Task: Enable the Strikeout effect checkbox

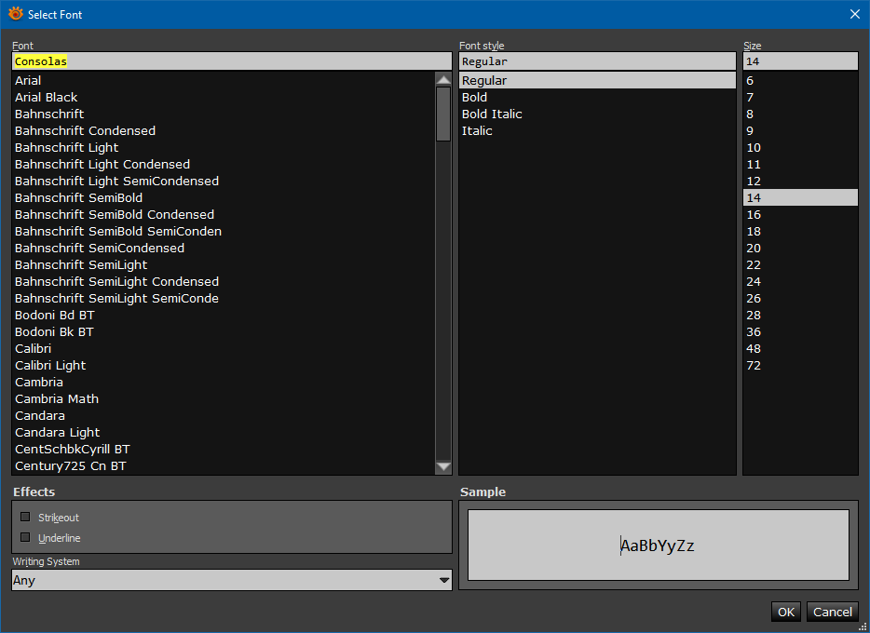Action: pos(25,517)
